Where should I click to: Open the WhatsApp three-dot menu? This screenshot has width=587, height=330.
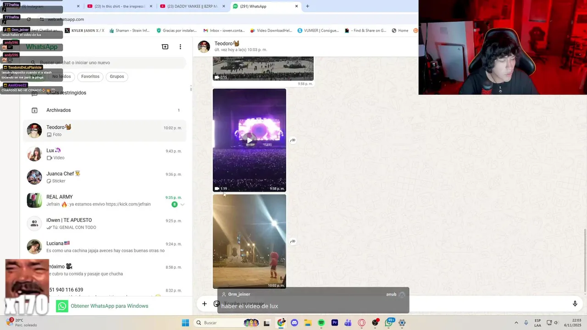click(180, 47)
